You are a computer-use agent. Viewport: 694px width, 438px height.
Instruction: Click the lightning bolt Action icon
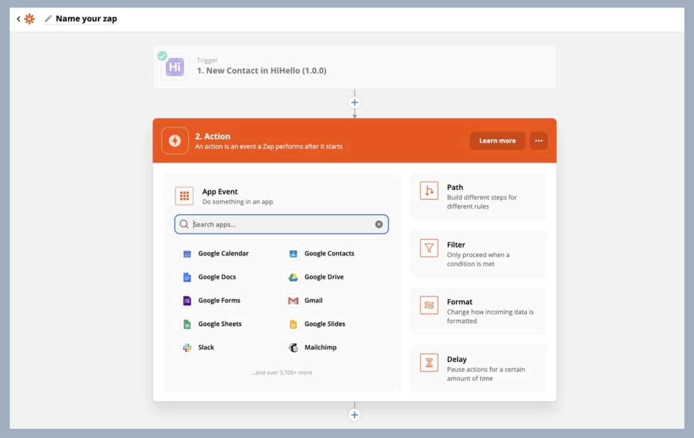(x=175, y=140)
